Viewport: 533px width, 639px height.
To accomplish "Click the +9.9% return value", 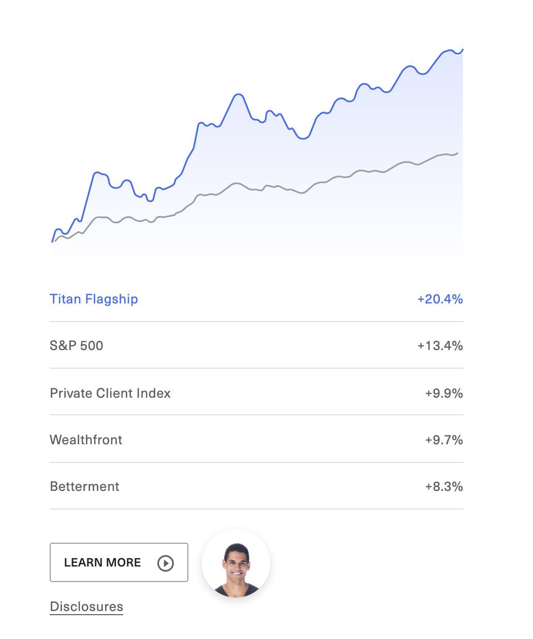I will (x=444, y=393).
